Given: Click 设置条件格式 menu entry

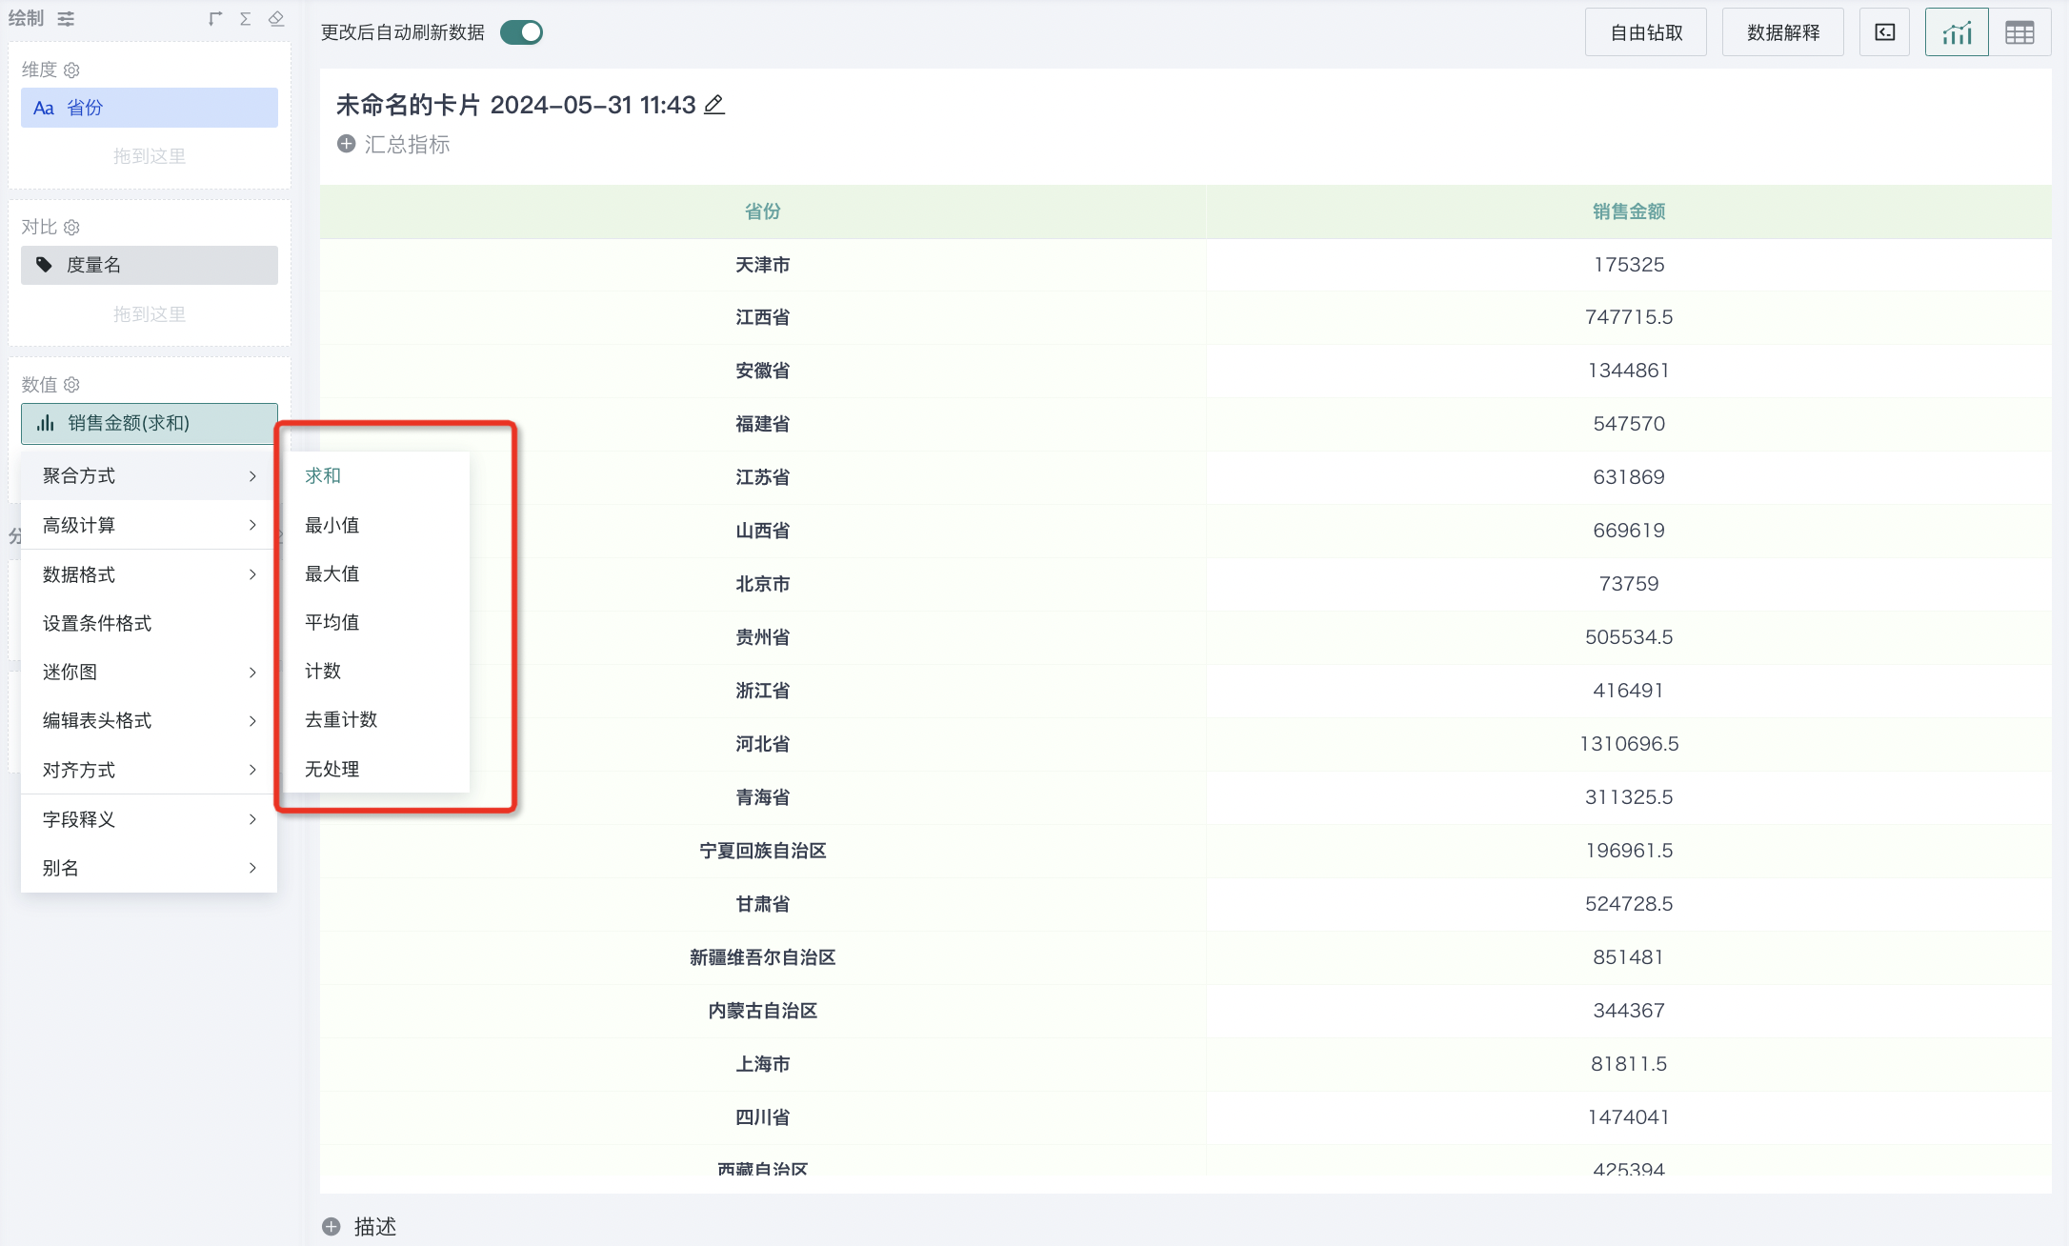Looking at the screenshot, I should pos(97,623).
